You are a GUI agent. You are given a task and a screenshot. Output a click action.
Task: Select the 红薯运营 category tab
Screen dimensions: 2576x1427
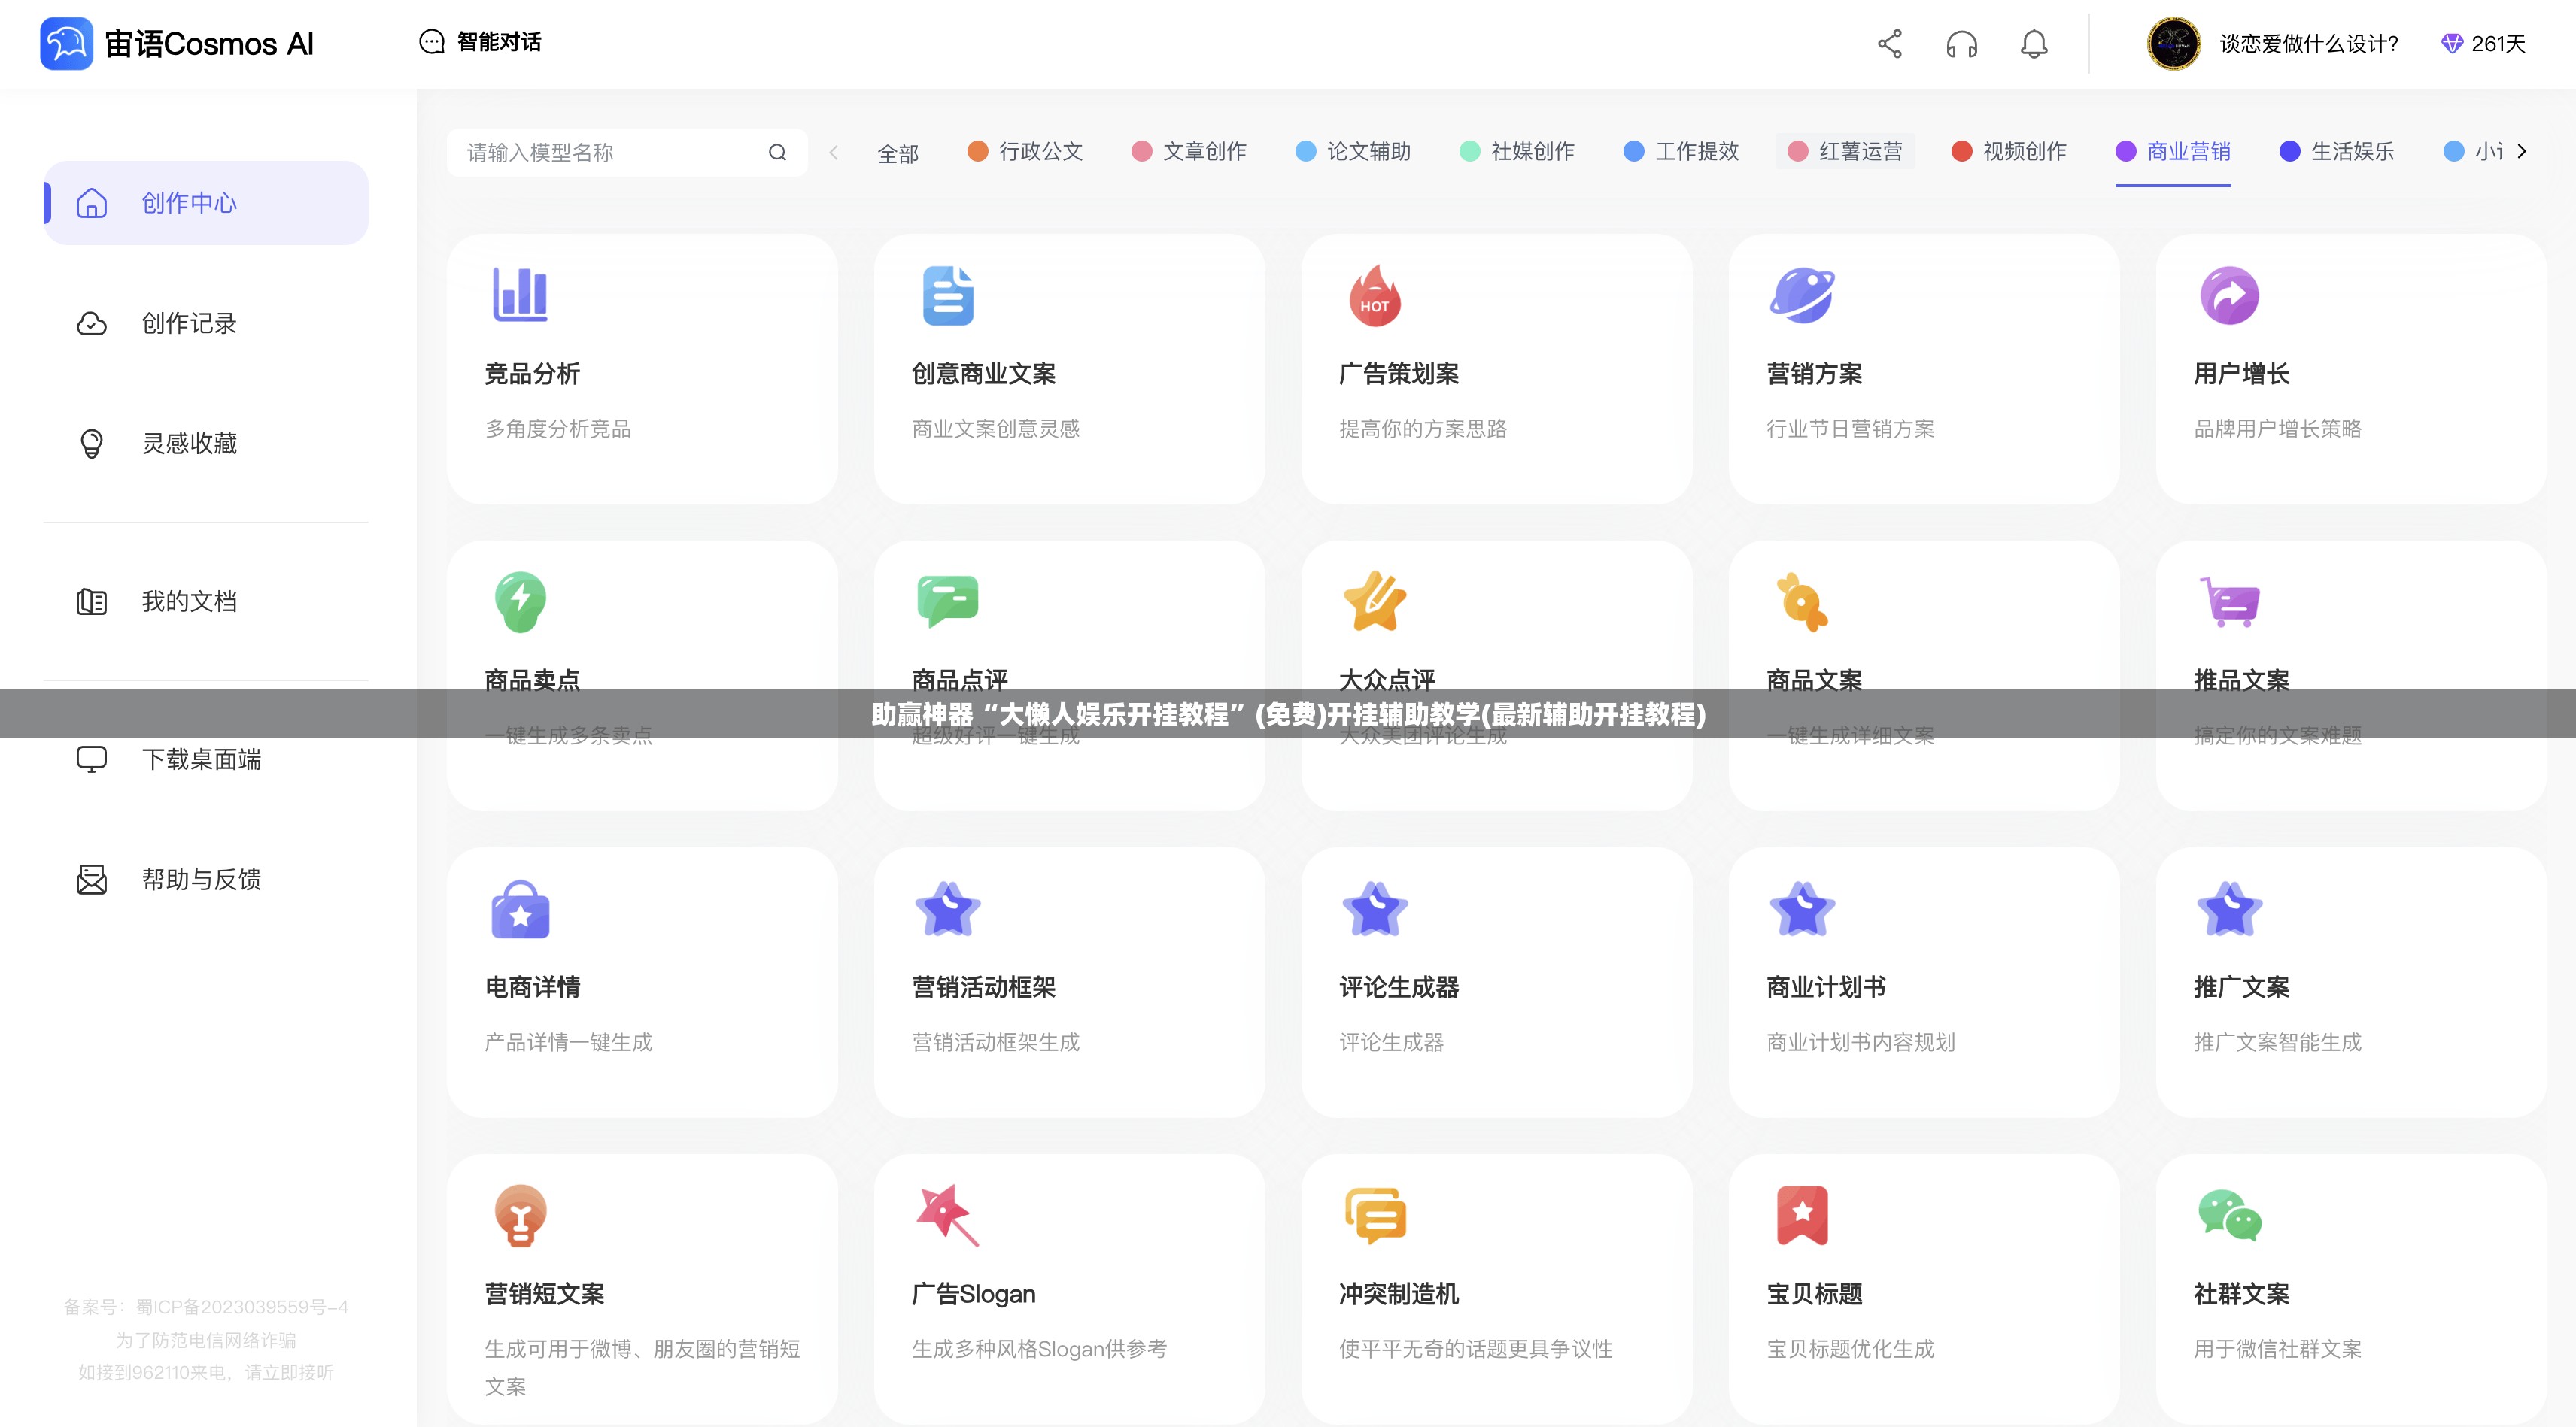(1845, 151)
